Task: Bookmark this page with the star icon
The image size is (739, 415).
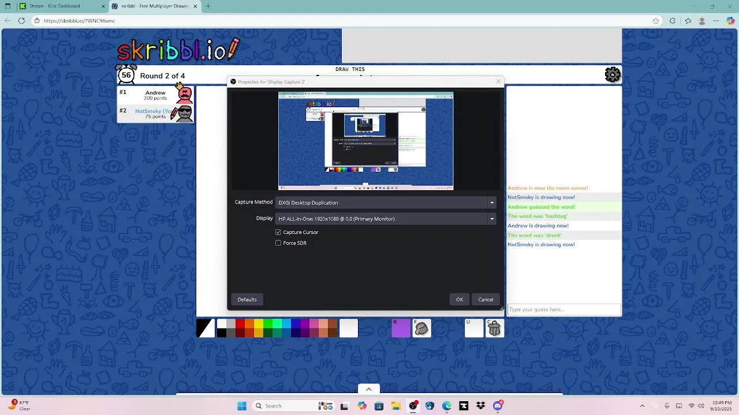Action: (656, 21)
